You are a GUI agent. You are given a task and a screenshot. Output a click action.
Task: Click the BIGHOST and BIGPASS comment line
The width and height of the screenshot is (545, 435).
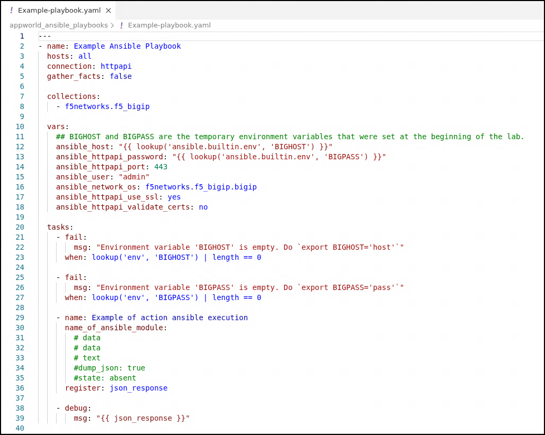coord(290,137)
